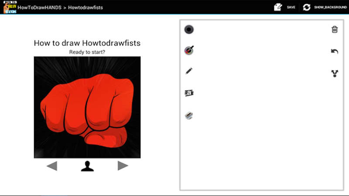This screenshot has height=196, width=349.
Task: Click the share drawing icon
Action: pyautogui.click(x=335, y=73)
